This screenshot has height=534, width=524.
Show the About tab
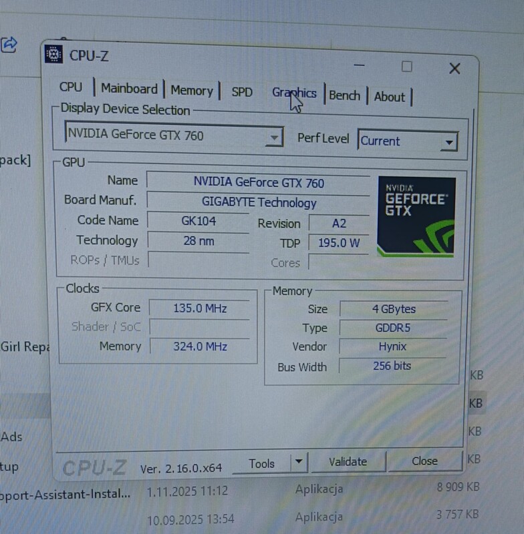click(389, 97)
